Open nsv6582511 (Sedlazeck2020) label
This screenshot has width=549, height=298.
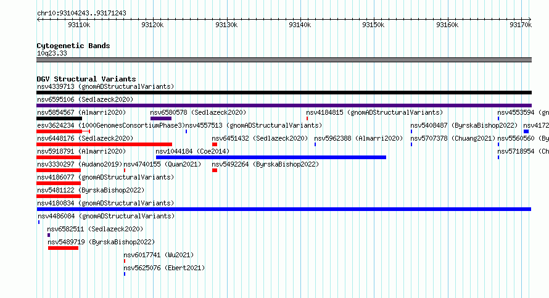(95, 229)
